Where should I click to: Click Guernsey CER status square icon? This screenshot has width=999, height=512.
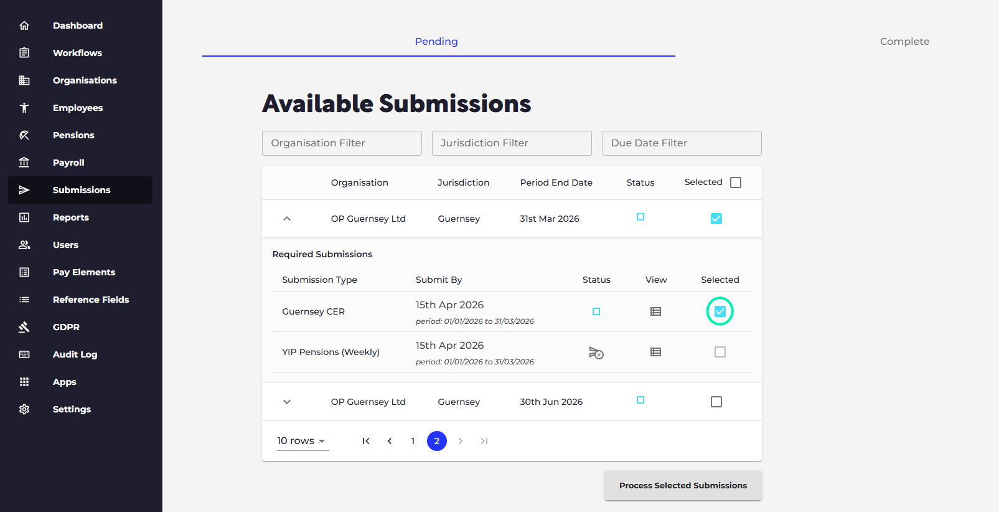(596, 311)
